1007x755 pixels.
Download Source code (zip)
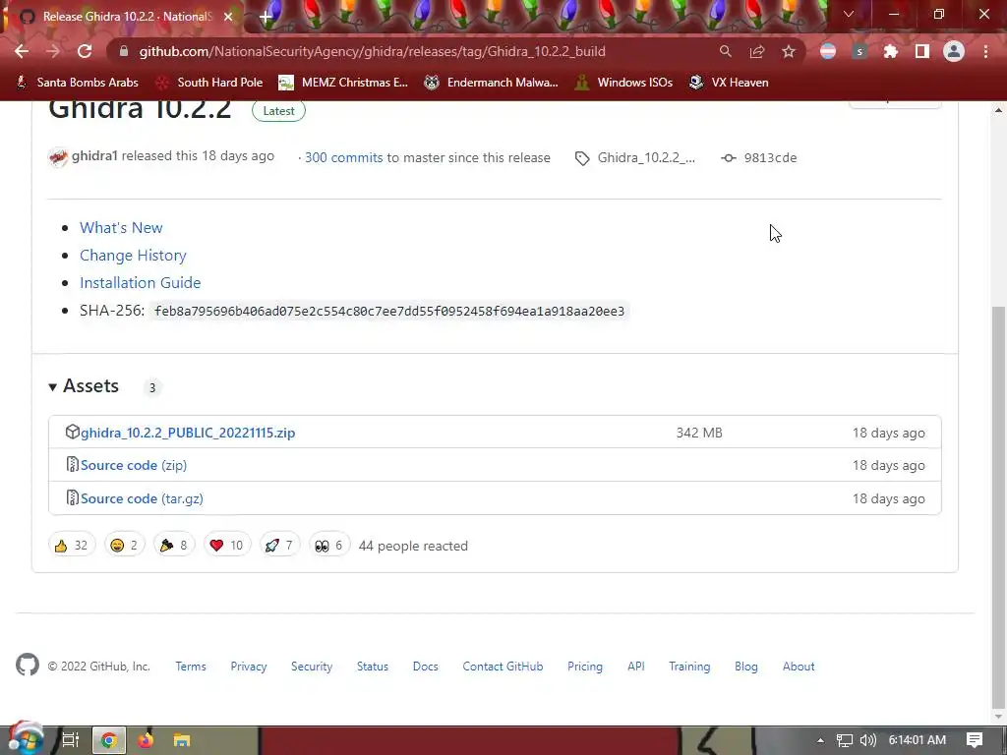[x=134, y=465]
